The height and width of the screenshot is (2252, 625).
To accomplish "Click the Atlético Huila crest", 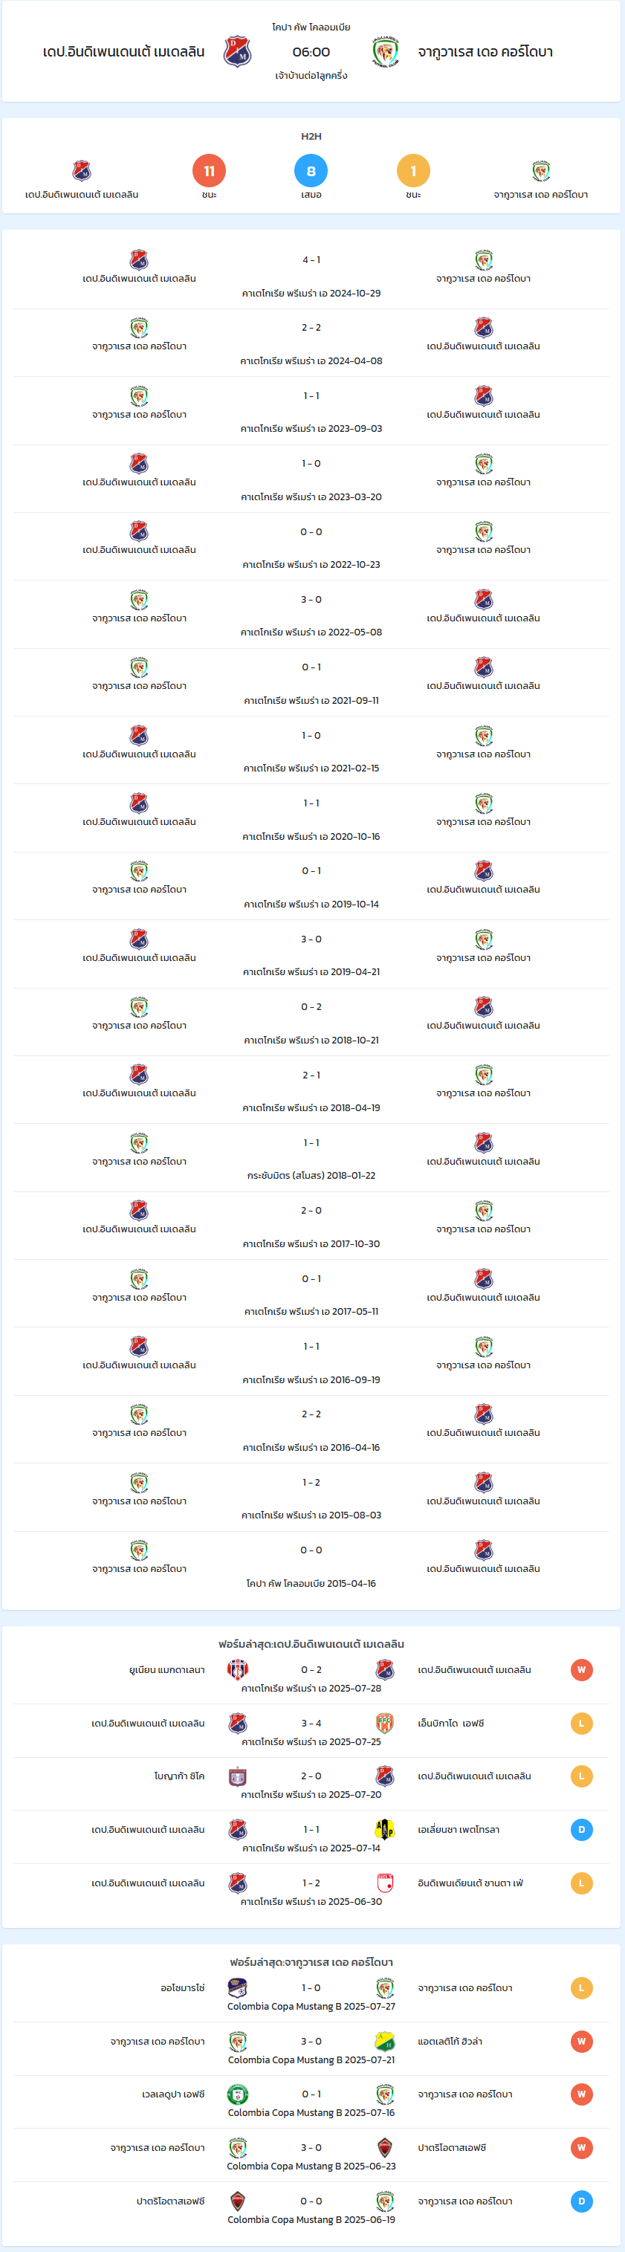I will point(385,2040).
